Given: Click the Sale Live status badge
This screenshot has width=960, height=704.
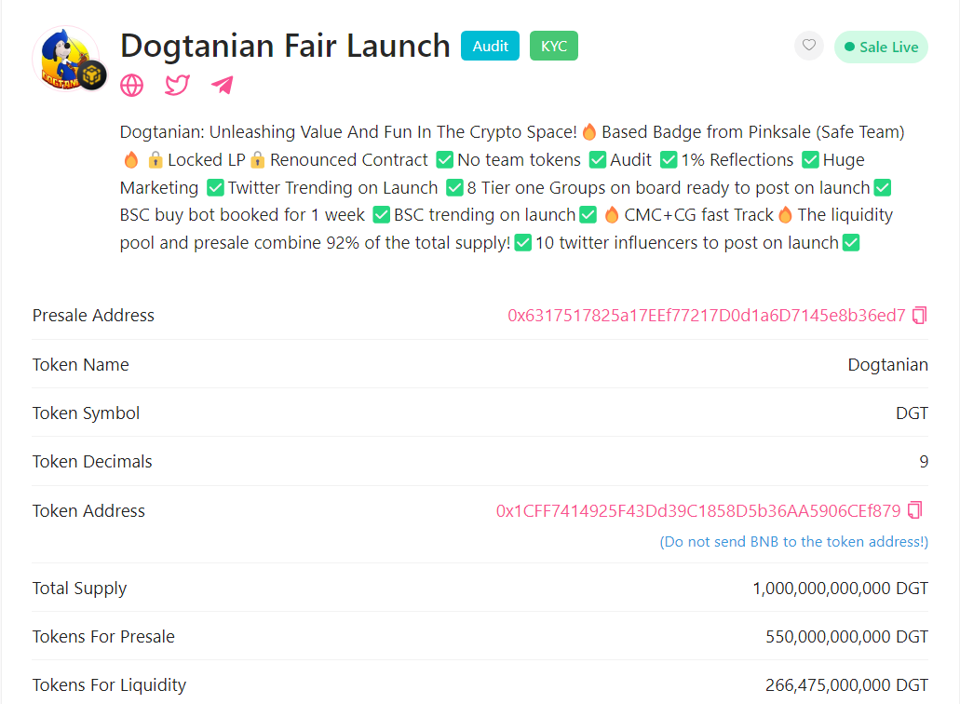Looking at the screenshot, I should [881, 47].
